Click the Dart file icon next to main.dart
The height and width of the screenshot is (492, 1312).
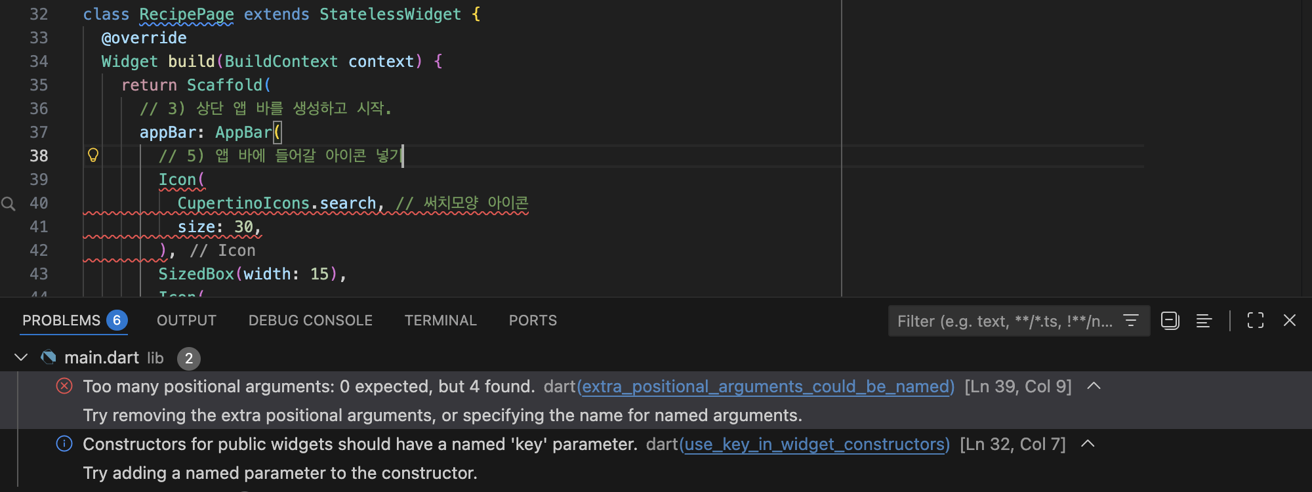[49, 357]
